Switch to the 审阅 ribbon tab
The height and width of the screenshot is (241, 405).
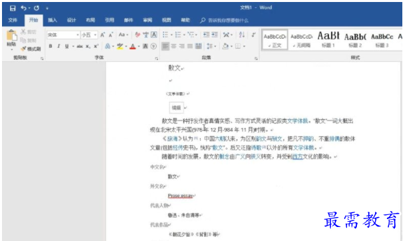[147, 20]
